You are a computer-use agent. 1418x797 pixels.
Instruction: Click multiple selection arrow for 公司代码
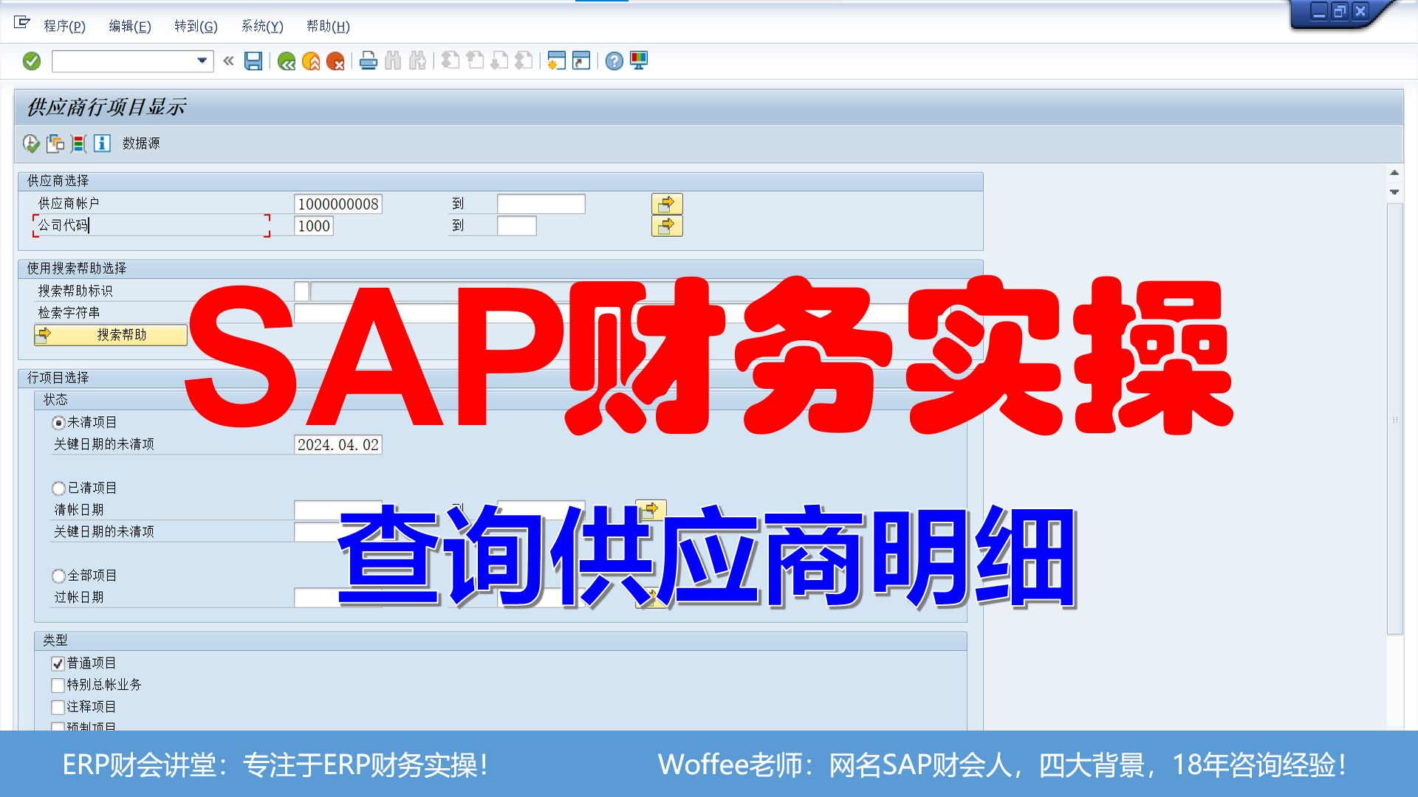coord(667,226)
